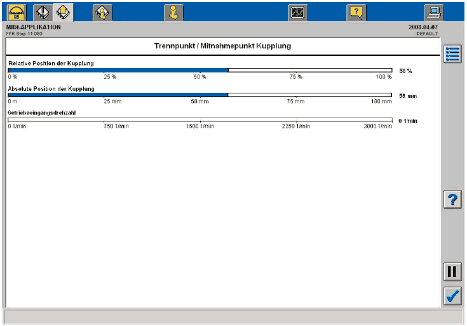This screenshot has height=326, width=467.
Task: Click the Trennpunkt / Mitnahmepunkt Kupplung title
Action: 223,46
